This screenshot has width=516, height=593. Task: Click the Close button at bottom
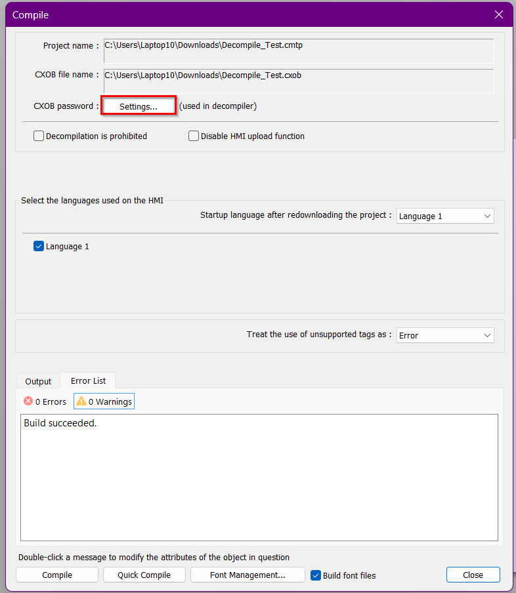[473, 575]
